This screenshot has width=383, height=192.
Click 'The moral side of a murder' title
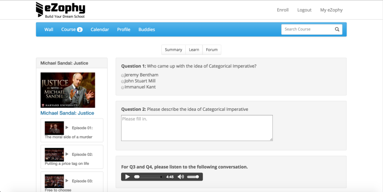click(x=68, y=137)
